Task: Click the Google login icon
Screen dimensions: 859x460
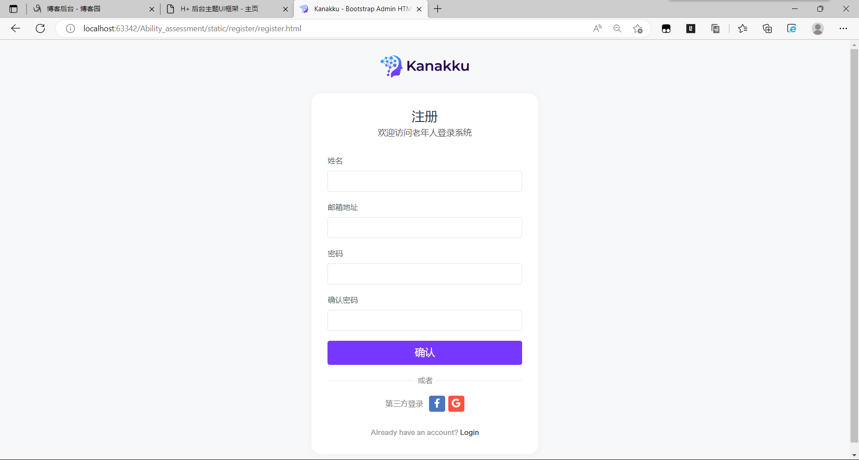Action: (x=456, y=404)
